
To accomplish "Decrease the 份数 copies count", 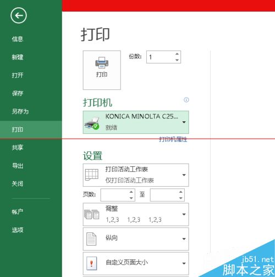I will [177, 60].
